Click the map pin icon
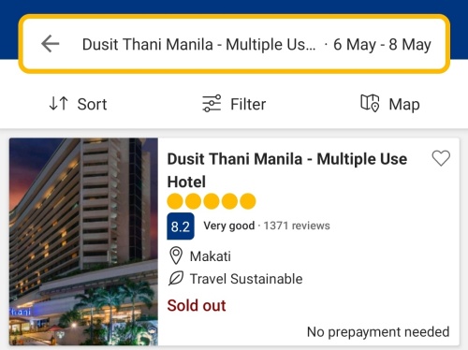Screen dimensions: 468x350 [x=370, y=103]
